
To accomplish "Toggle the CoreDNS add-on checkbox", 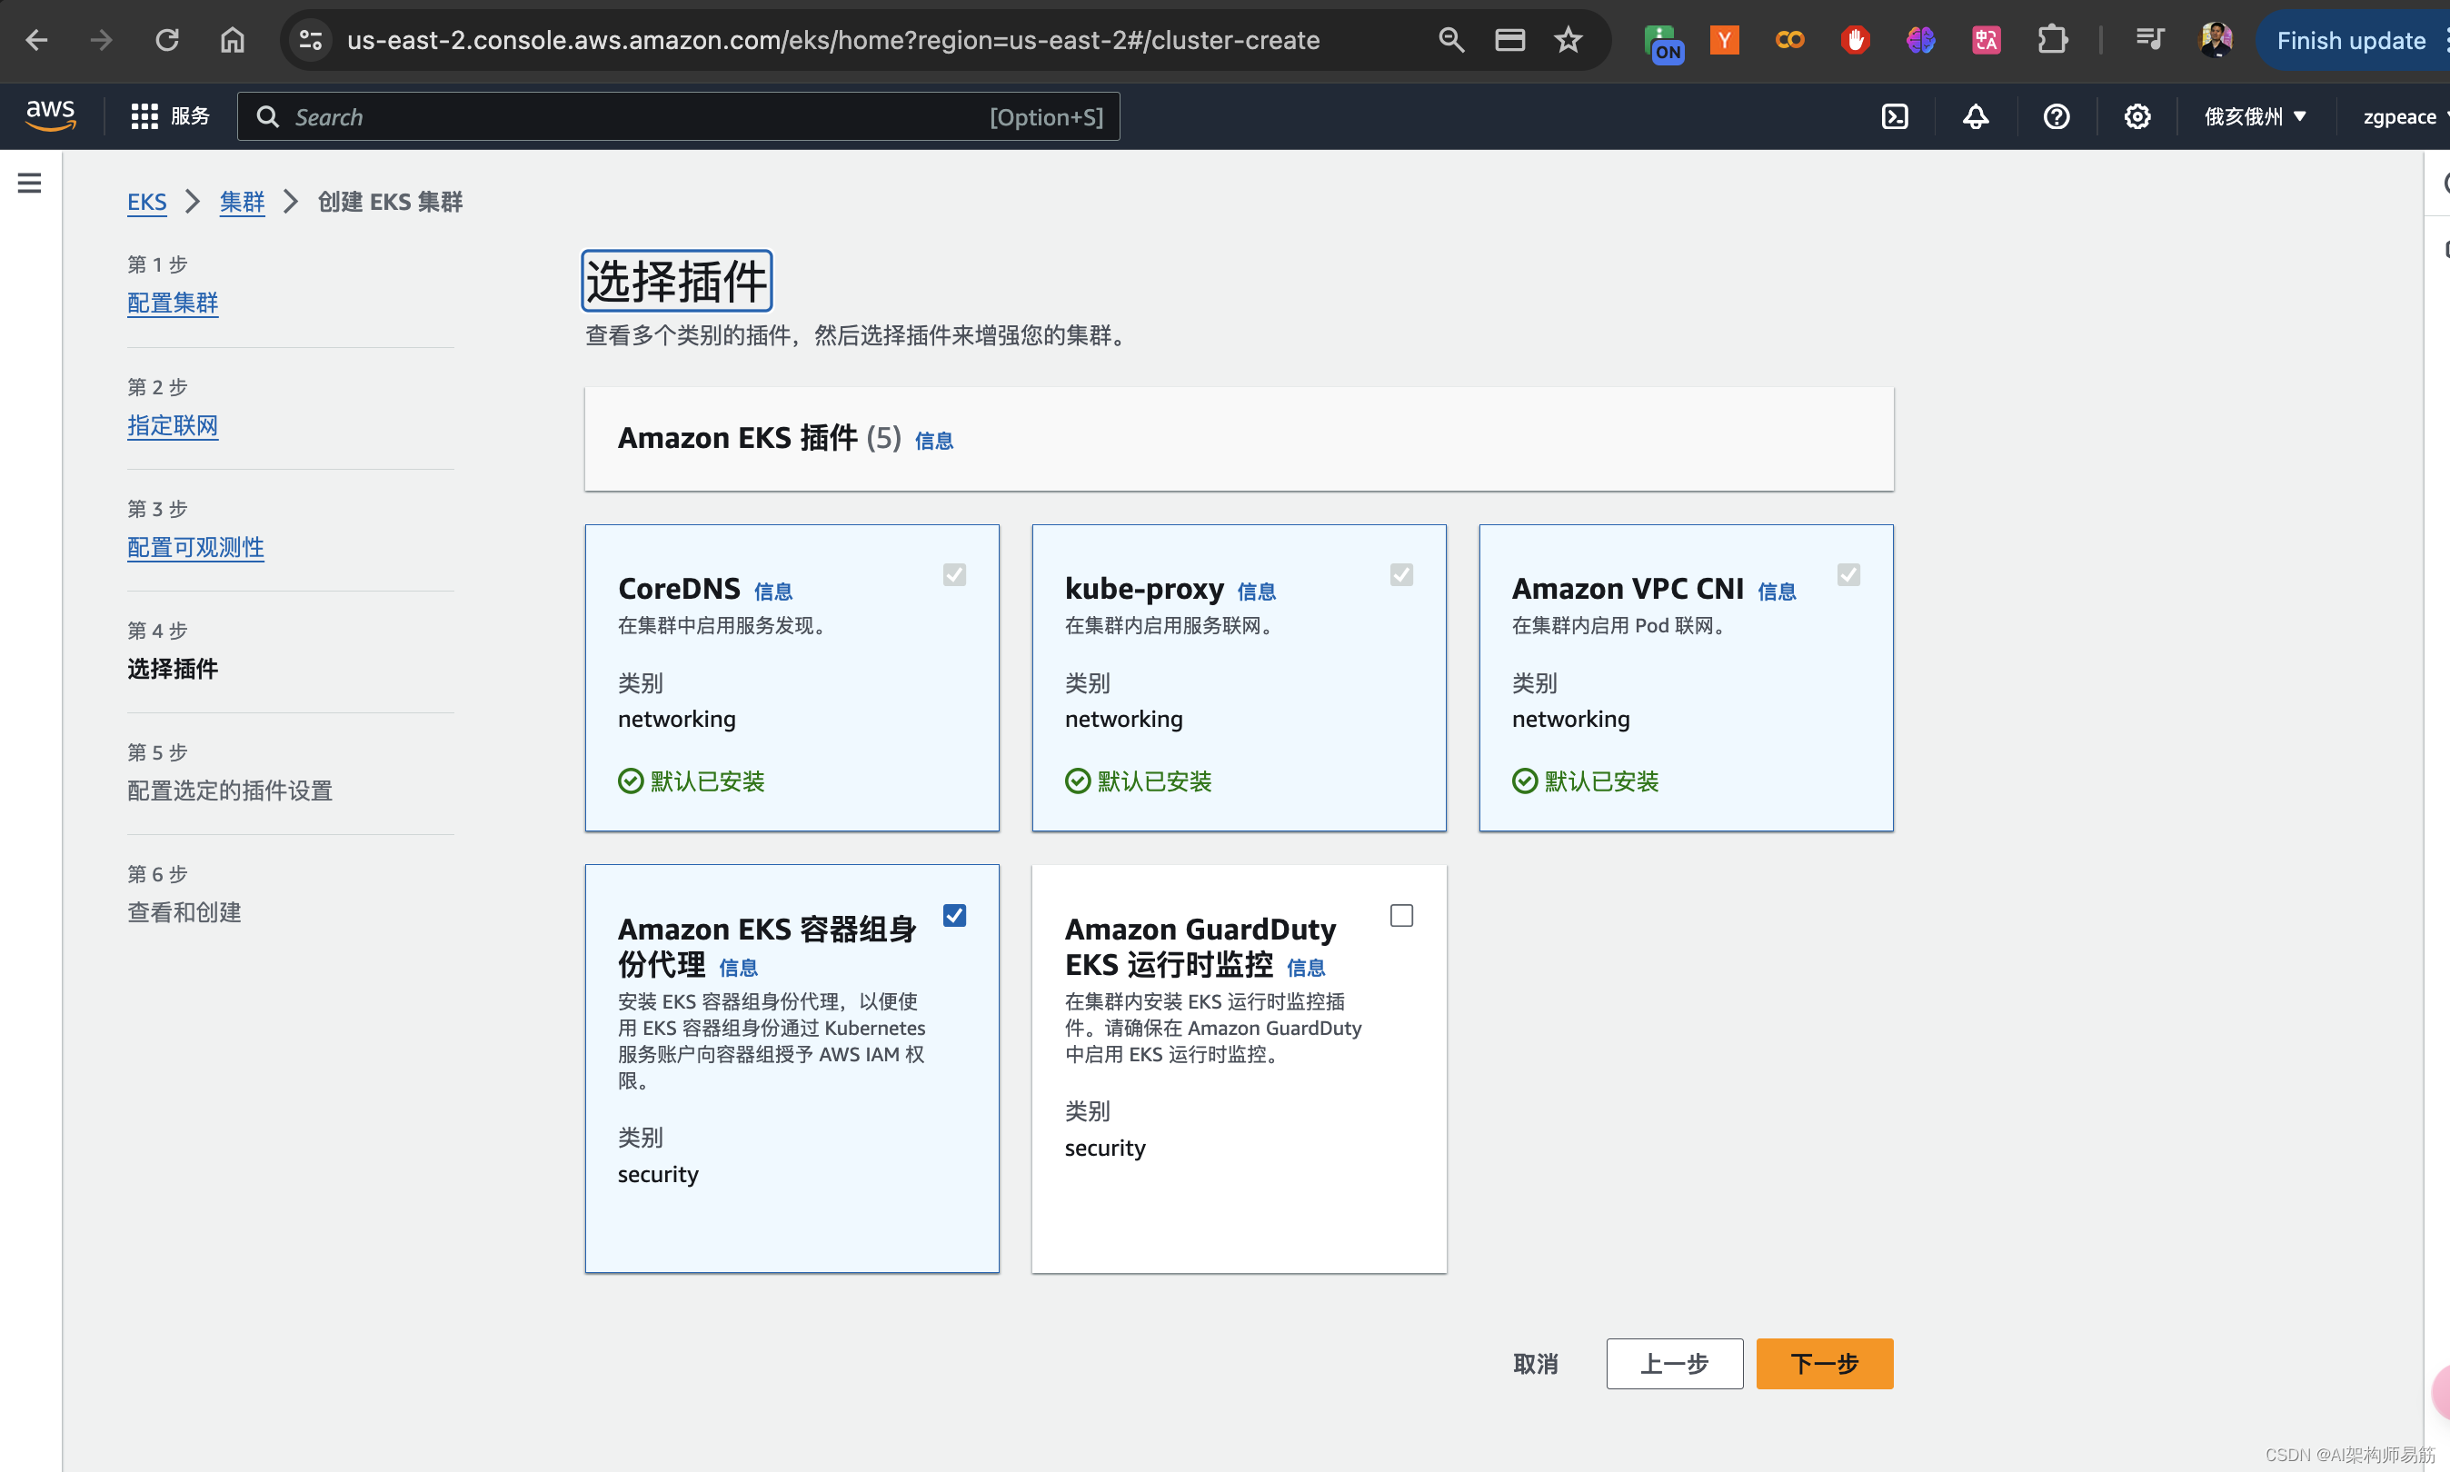I will click(x=954, y=574).
